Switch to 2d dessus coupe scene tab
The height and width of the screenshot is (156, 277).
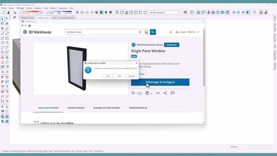[27, 18]
